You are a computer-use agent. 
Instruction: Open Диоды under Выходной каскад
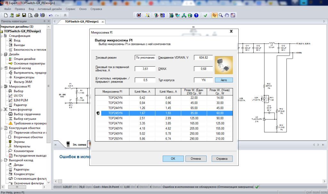(x=18, y=165)
